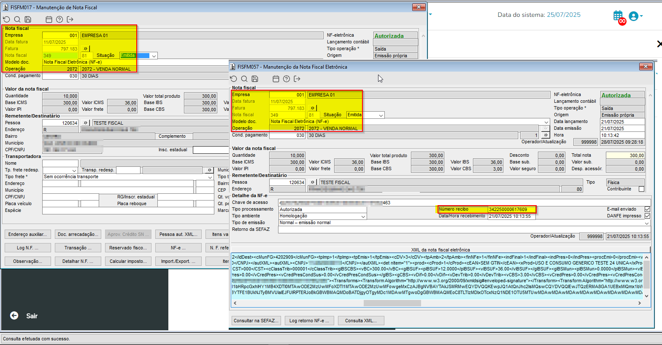The image size is (662, 345).
Task: Click the Detalhar N.F. ... button
Action: (x=78, y=261)
